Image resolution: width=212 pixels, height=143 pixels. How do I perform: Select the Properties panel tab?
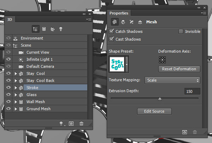coord(119,13)
